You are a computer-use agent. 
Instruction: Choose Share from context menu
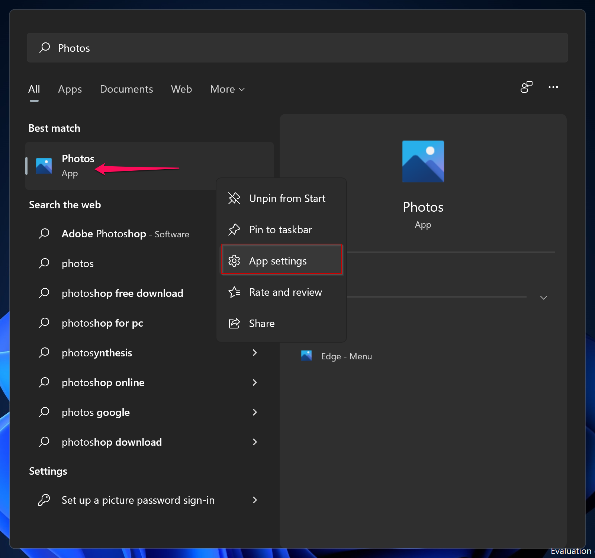(282, 323)
